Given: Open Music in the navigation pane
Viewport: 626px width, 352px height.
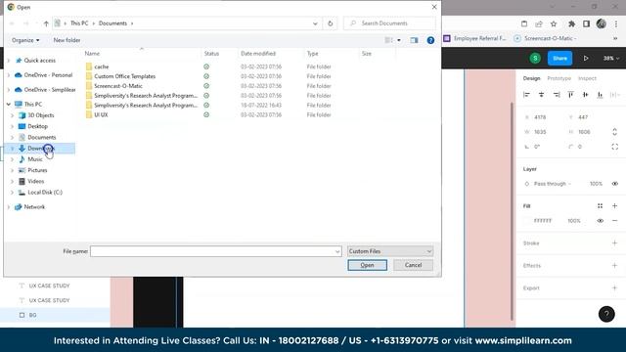Looking at the screenshot, I should click(x=35, y=159).
